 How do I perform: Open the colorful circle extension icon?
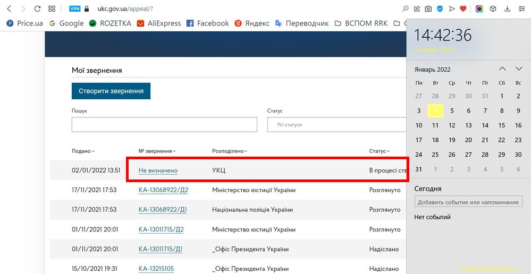pos(479,9)
